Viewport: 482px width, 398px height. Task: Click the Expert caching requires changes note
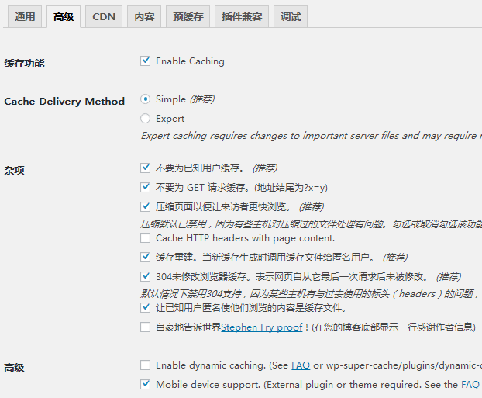311,136
